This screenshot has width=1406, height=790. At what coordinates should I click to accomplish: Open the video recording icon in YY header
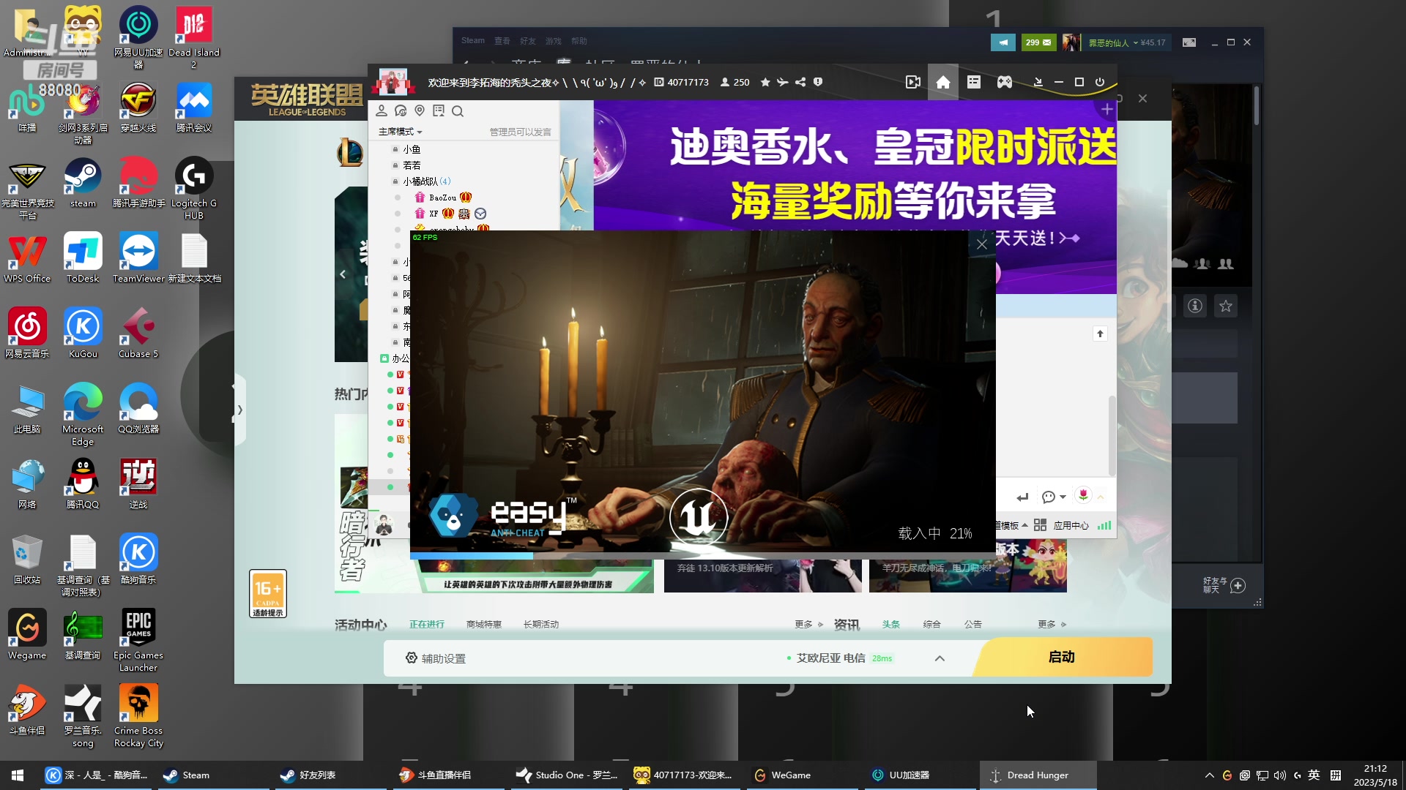(x=912, y=83)
